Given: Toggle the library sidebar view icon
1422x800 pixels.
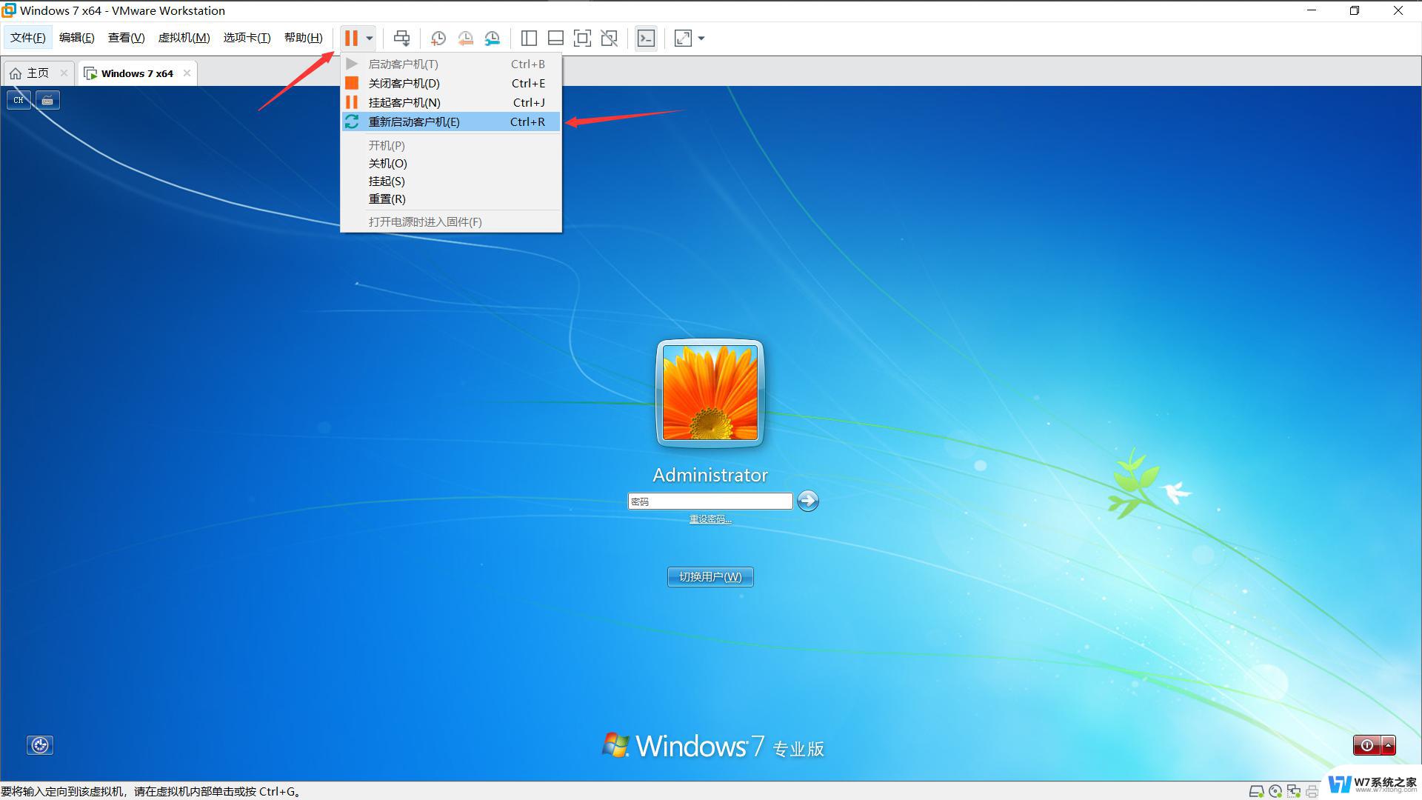Looking at the screenshot, I should coord(529,38).
